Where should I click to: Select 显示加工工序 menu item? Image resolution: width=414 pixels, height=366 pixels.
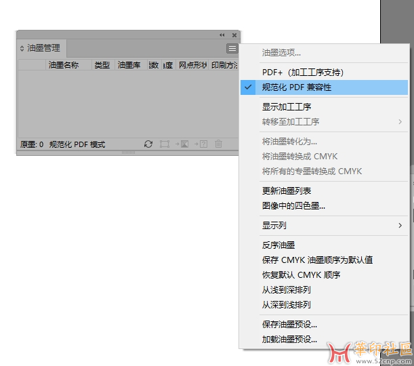click(x=325, y=107)
